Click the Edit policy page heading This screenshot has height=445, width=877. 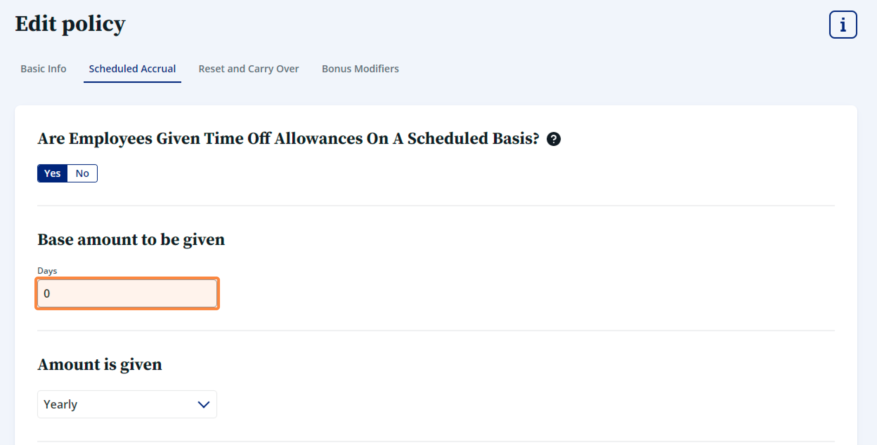(70, 24)
